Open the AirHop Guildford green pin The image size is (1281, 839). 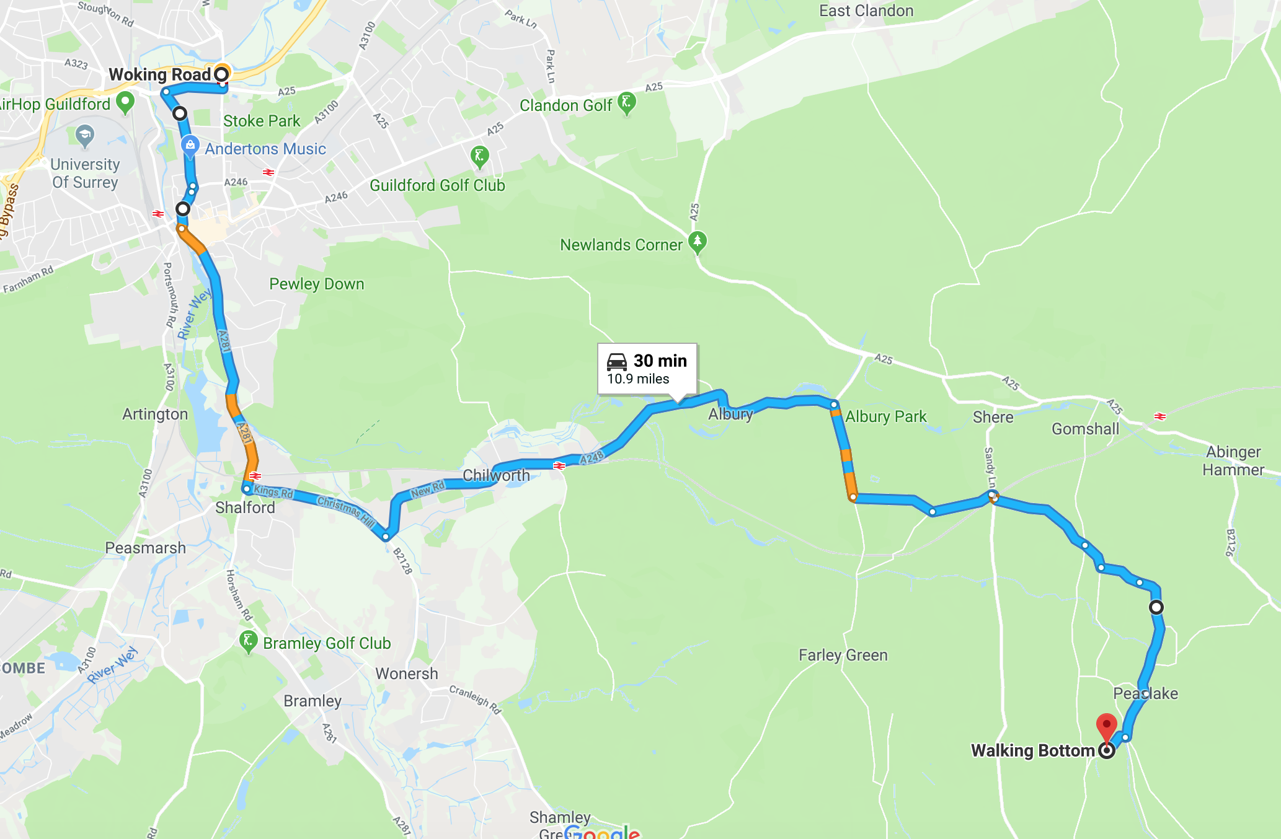pos(125,103)
